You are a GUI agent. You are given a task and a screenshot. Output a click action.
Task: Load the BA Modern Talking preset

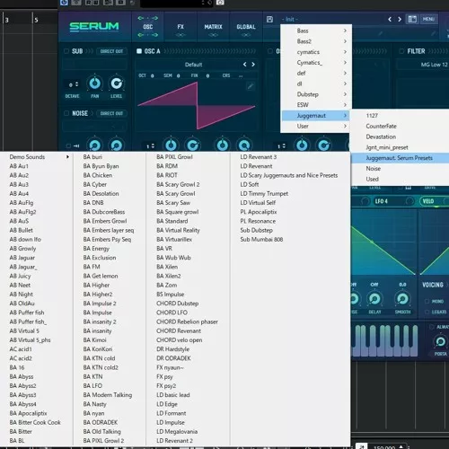(108, 395)
